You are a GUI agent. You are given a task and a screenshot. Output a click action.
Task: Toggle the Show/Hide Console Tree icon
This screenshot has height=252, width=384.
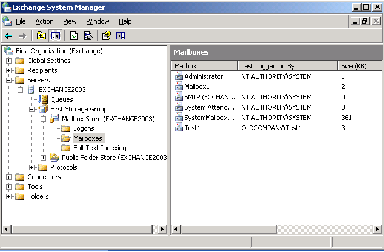(x=55, y=36)
